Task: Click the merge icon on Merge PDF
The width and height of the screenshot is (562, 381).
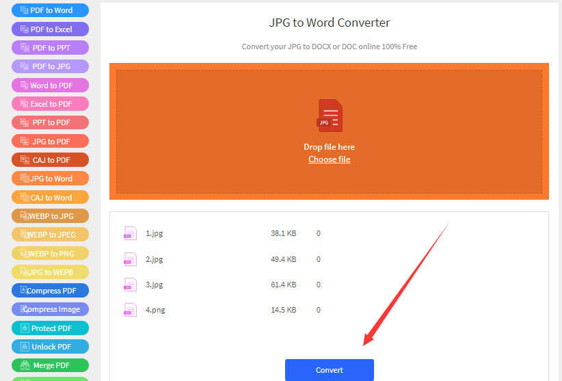Action: pos(25,365)
